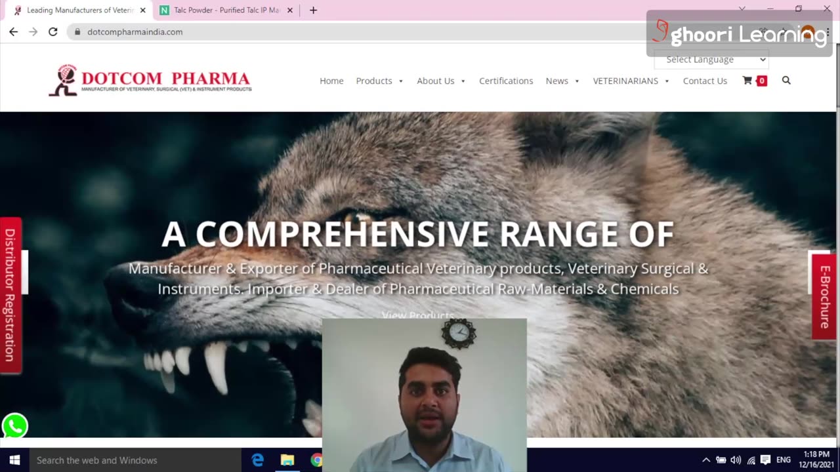
Task: Expand the News submenu arrow
Action: (x=577, y=81)
